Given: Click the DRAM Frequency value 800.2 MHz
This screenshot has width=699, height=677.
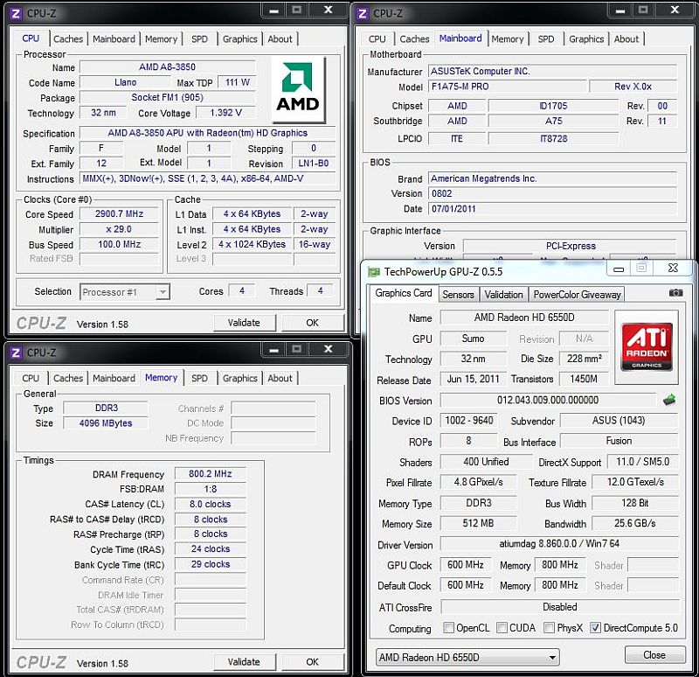Looking at the screenshot, I should 211,473.
